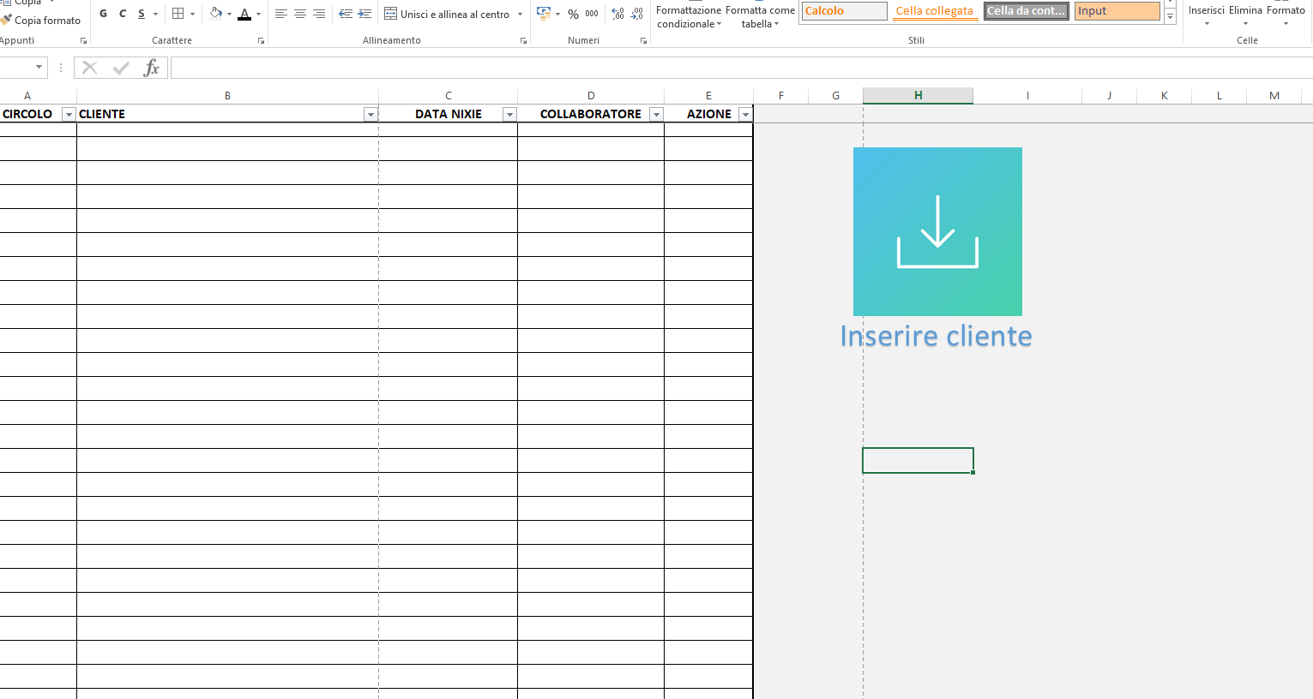Increase decimal places
The image size is (1313, 699).
coord(617,14)
